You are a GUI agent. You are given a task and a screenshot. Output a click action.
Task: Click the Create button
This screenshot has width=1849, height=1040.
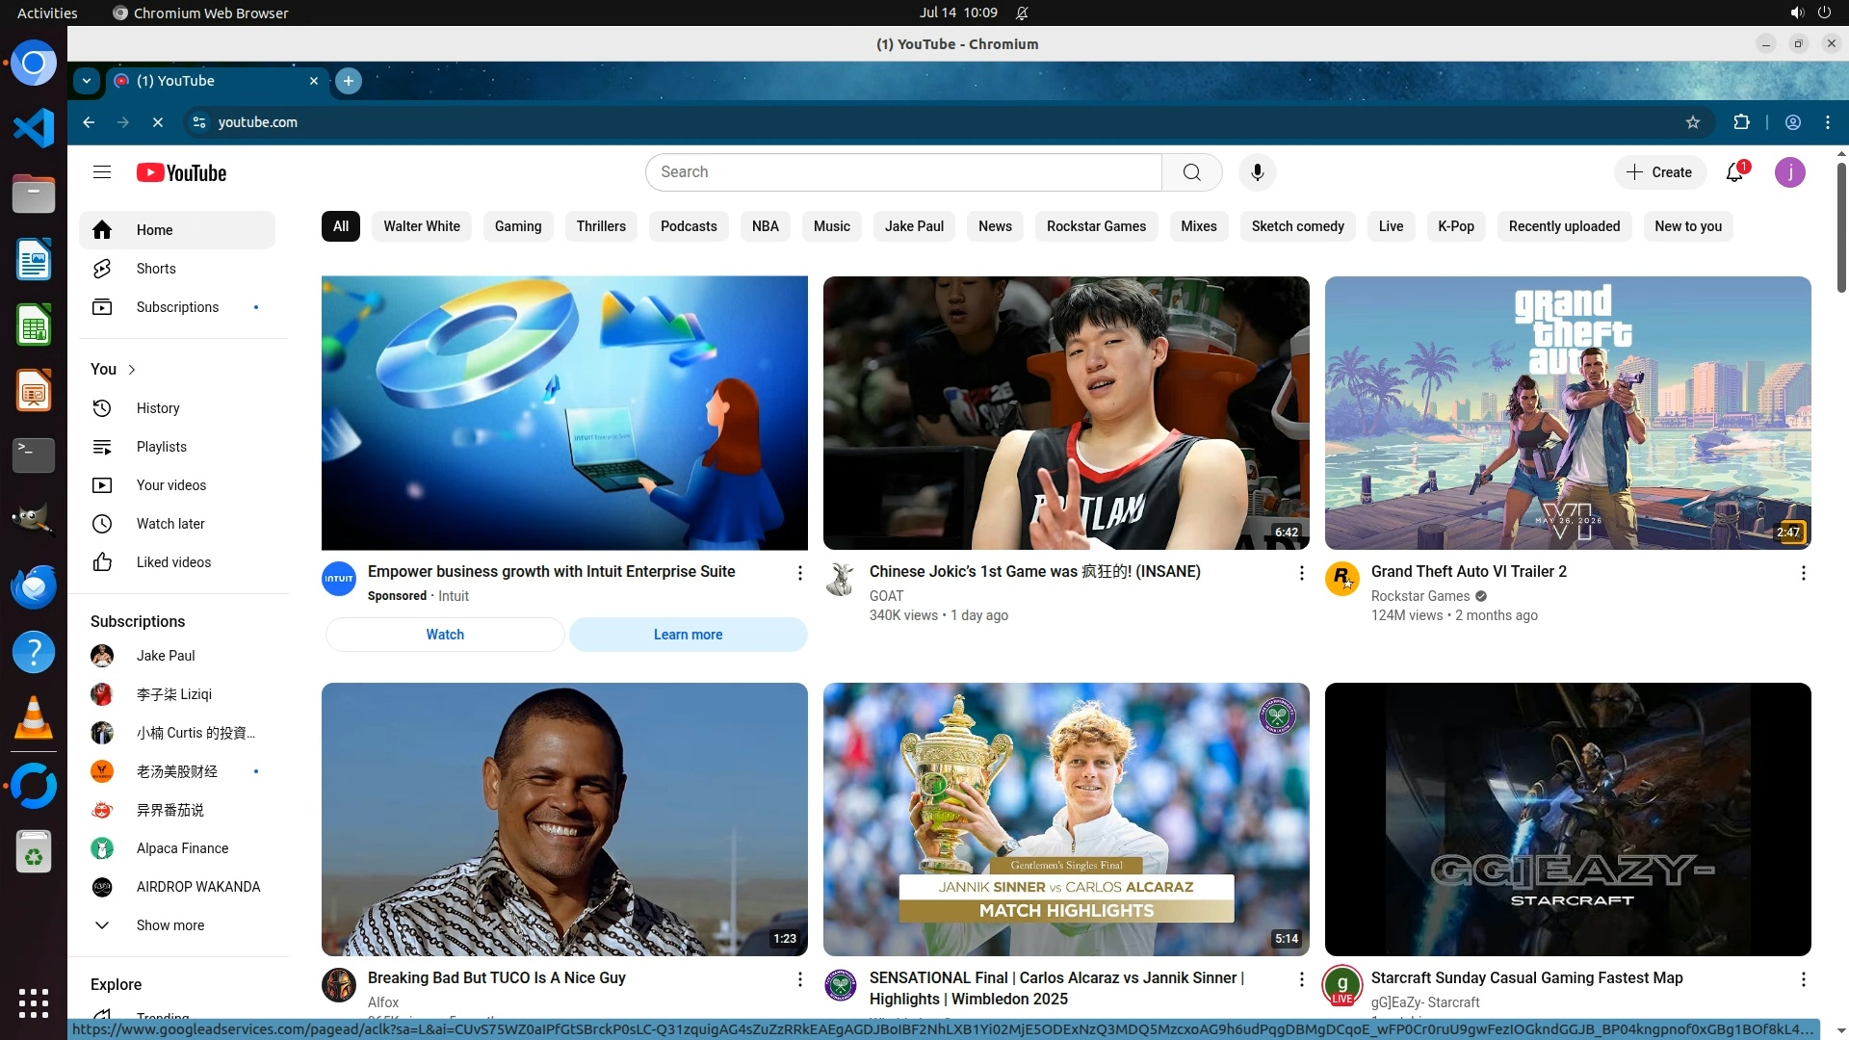[x=1659, y=172]
